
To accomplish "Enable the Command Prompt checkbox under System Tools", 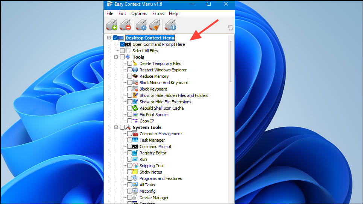I will tap(130, 147).
